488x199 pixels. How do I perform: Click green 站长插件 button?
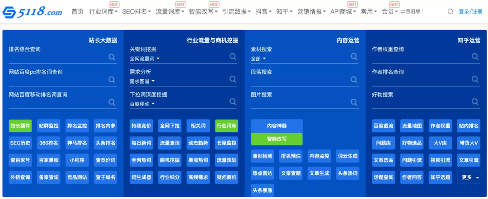pos(20,126)
